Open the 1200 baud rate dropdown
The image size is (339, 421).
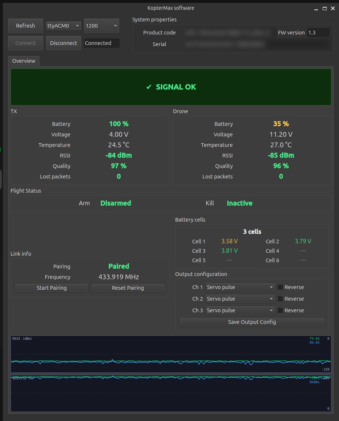point(102,26)
